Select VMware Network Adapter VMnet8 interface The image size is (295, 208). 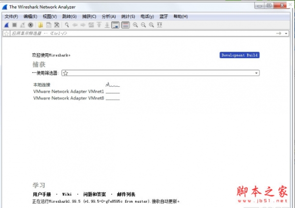(x=68, y=98)
